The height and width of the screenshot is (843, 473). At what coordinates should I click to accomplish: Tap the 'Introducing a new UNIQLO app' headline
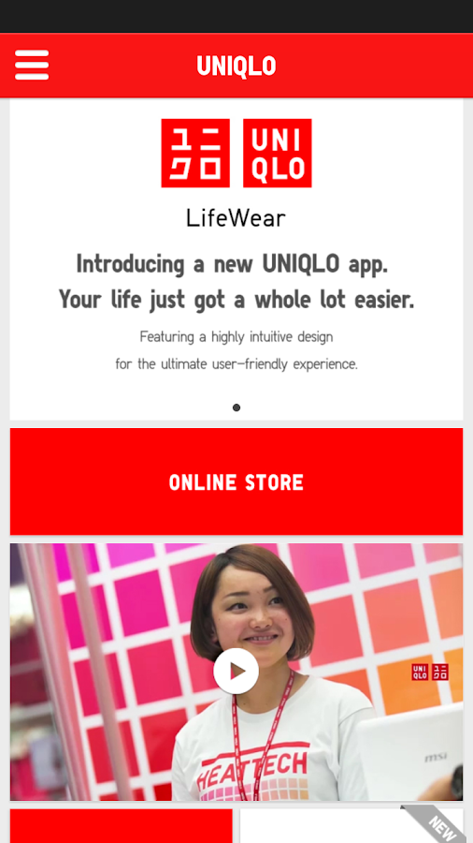pos(232,264)
